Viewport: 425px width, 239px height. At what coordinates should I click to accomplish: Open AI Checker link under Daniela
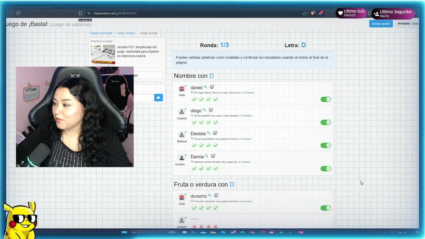point(245,139)
